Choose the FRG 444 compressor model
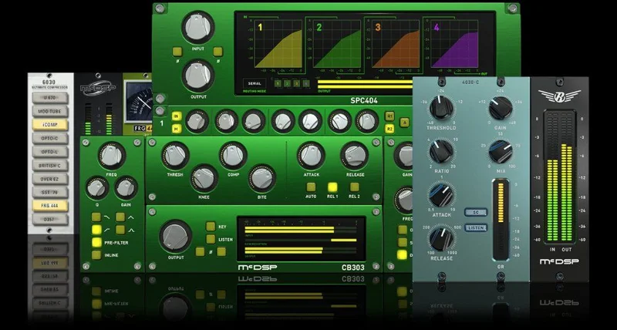This screenshot has height=330, width=617. 50,206
